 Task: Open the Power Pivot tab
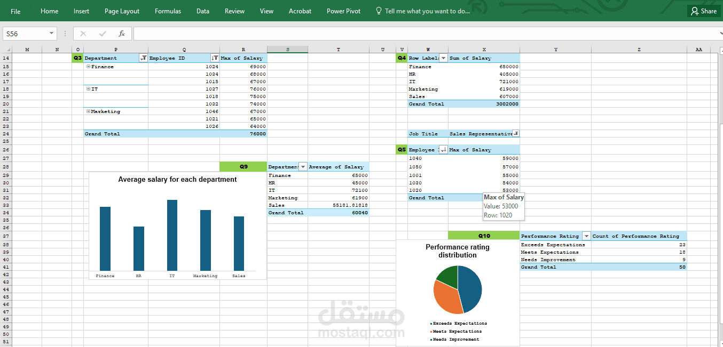click(x=343, y=11)
